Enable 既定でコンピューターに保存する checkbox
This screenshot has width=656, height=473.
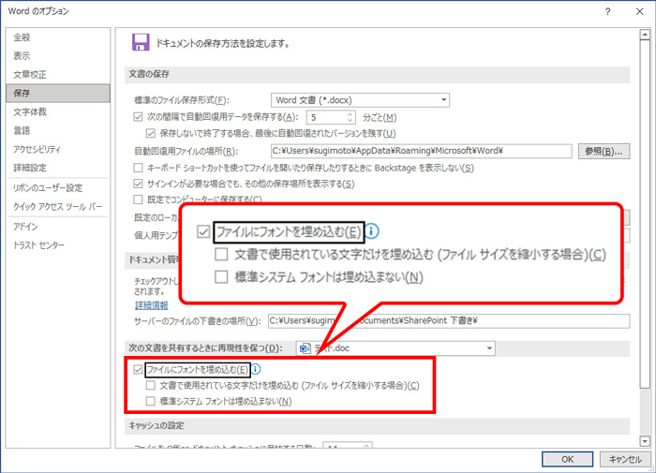138,200
